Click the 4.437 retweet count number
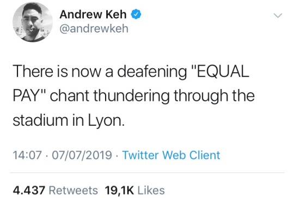Screen dimensions: 294x198 pyautogui.click(x=29, y=190)
